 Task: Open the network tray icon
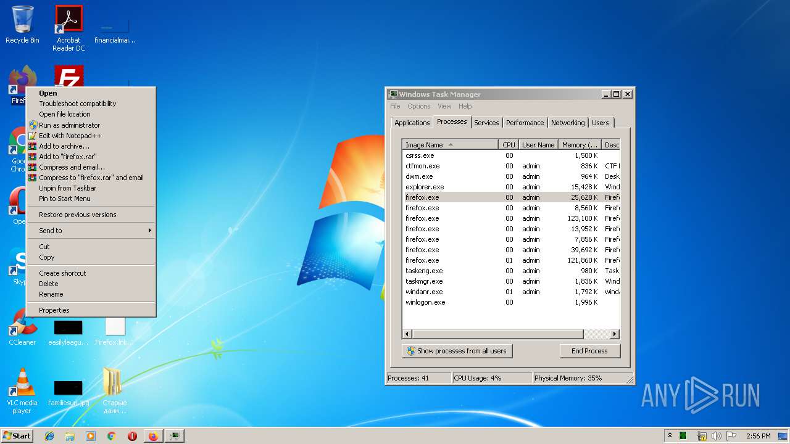701,436
